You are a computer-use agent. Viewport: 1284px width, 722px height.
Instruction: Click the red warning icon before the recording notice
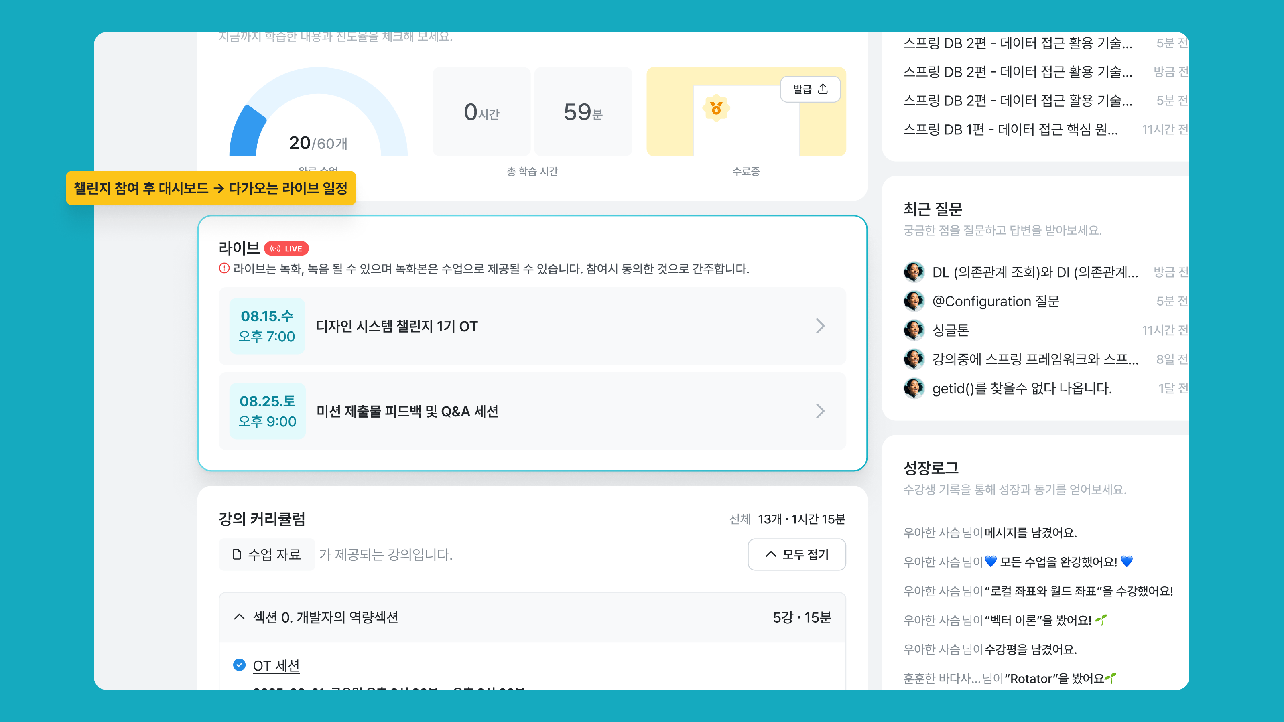224,269
